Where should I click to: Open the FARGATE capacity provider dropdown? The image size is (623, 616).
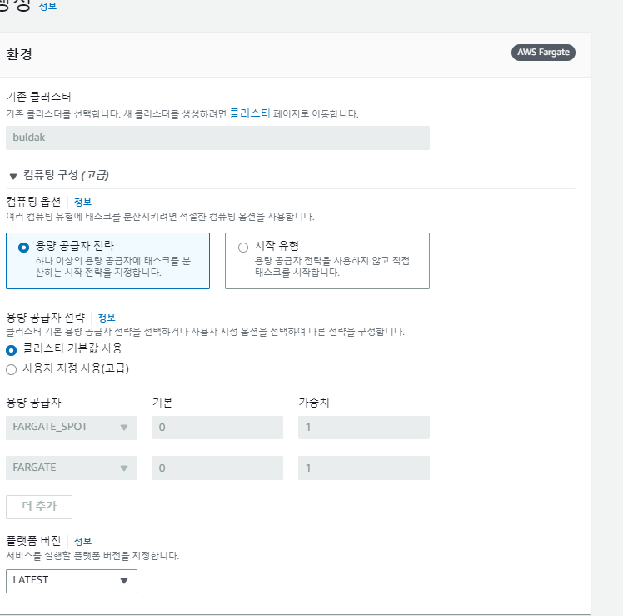click(x=71, y=468)
